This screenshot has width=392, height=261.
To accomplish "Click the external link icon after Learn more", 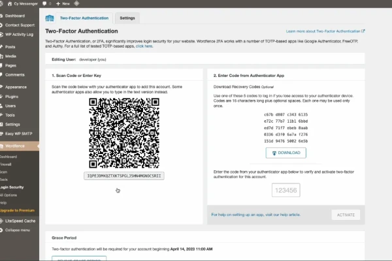I will point(363,31).
